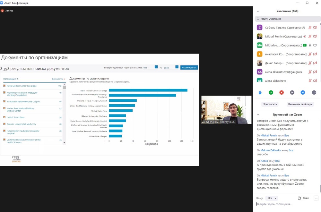Click the green 'yes' checkmark reaction
The width and height of the screenshot is (321, 212).
271,92
